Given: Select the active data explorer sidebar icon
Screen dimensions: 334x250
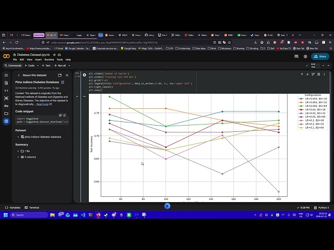Looking at the screenshot, I should [x=6, y=121].
